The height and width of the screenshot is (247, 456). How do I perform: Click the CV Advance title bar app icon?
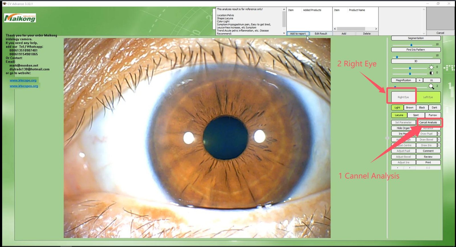tap(4, 4)
